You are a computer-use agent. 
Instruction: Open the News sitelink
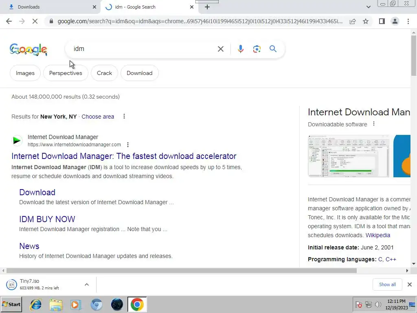coord(29,246)
